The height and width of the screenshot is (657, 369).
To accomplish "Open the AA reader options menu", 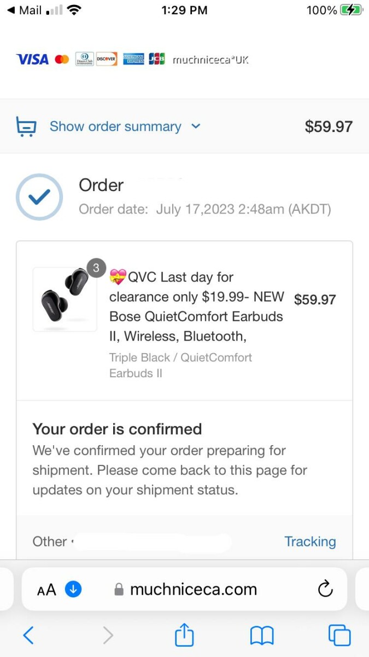I will (x=46, y=590).
